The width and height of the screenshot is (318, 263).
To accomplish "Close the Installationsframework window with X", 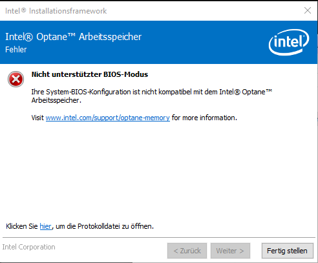I will [308, 10].
